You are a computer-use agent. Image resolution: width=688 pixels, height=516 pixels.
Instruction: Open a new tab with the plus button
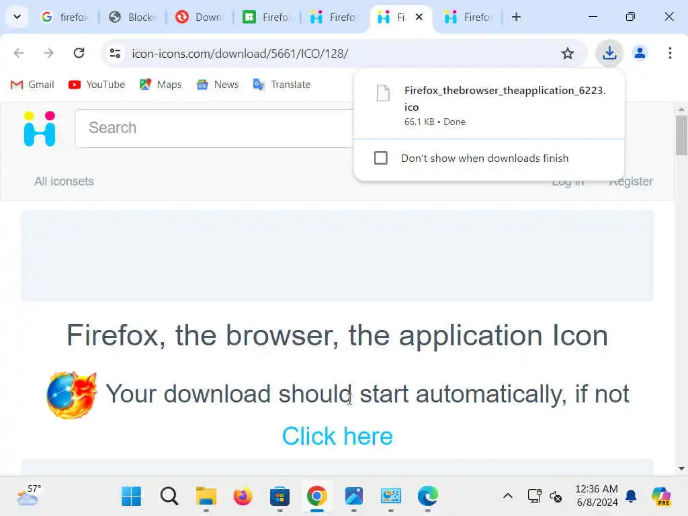pos(517,17)
